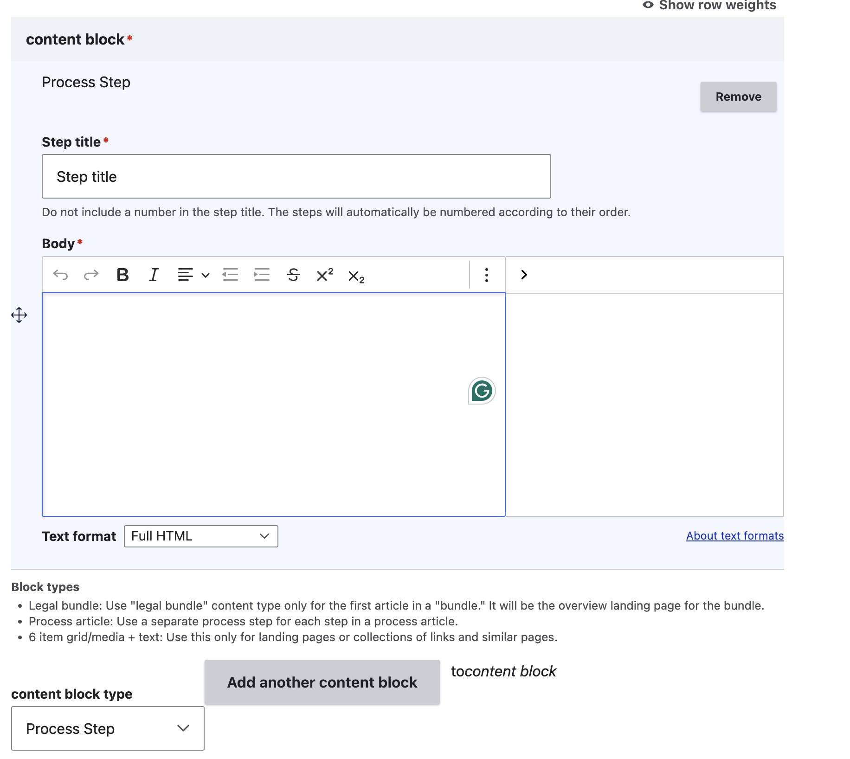Remove the Process Step block
850x759 pixels.
pyautogui.click(x=738, y=96)
